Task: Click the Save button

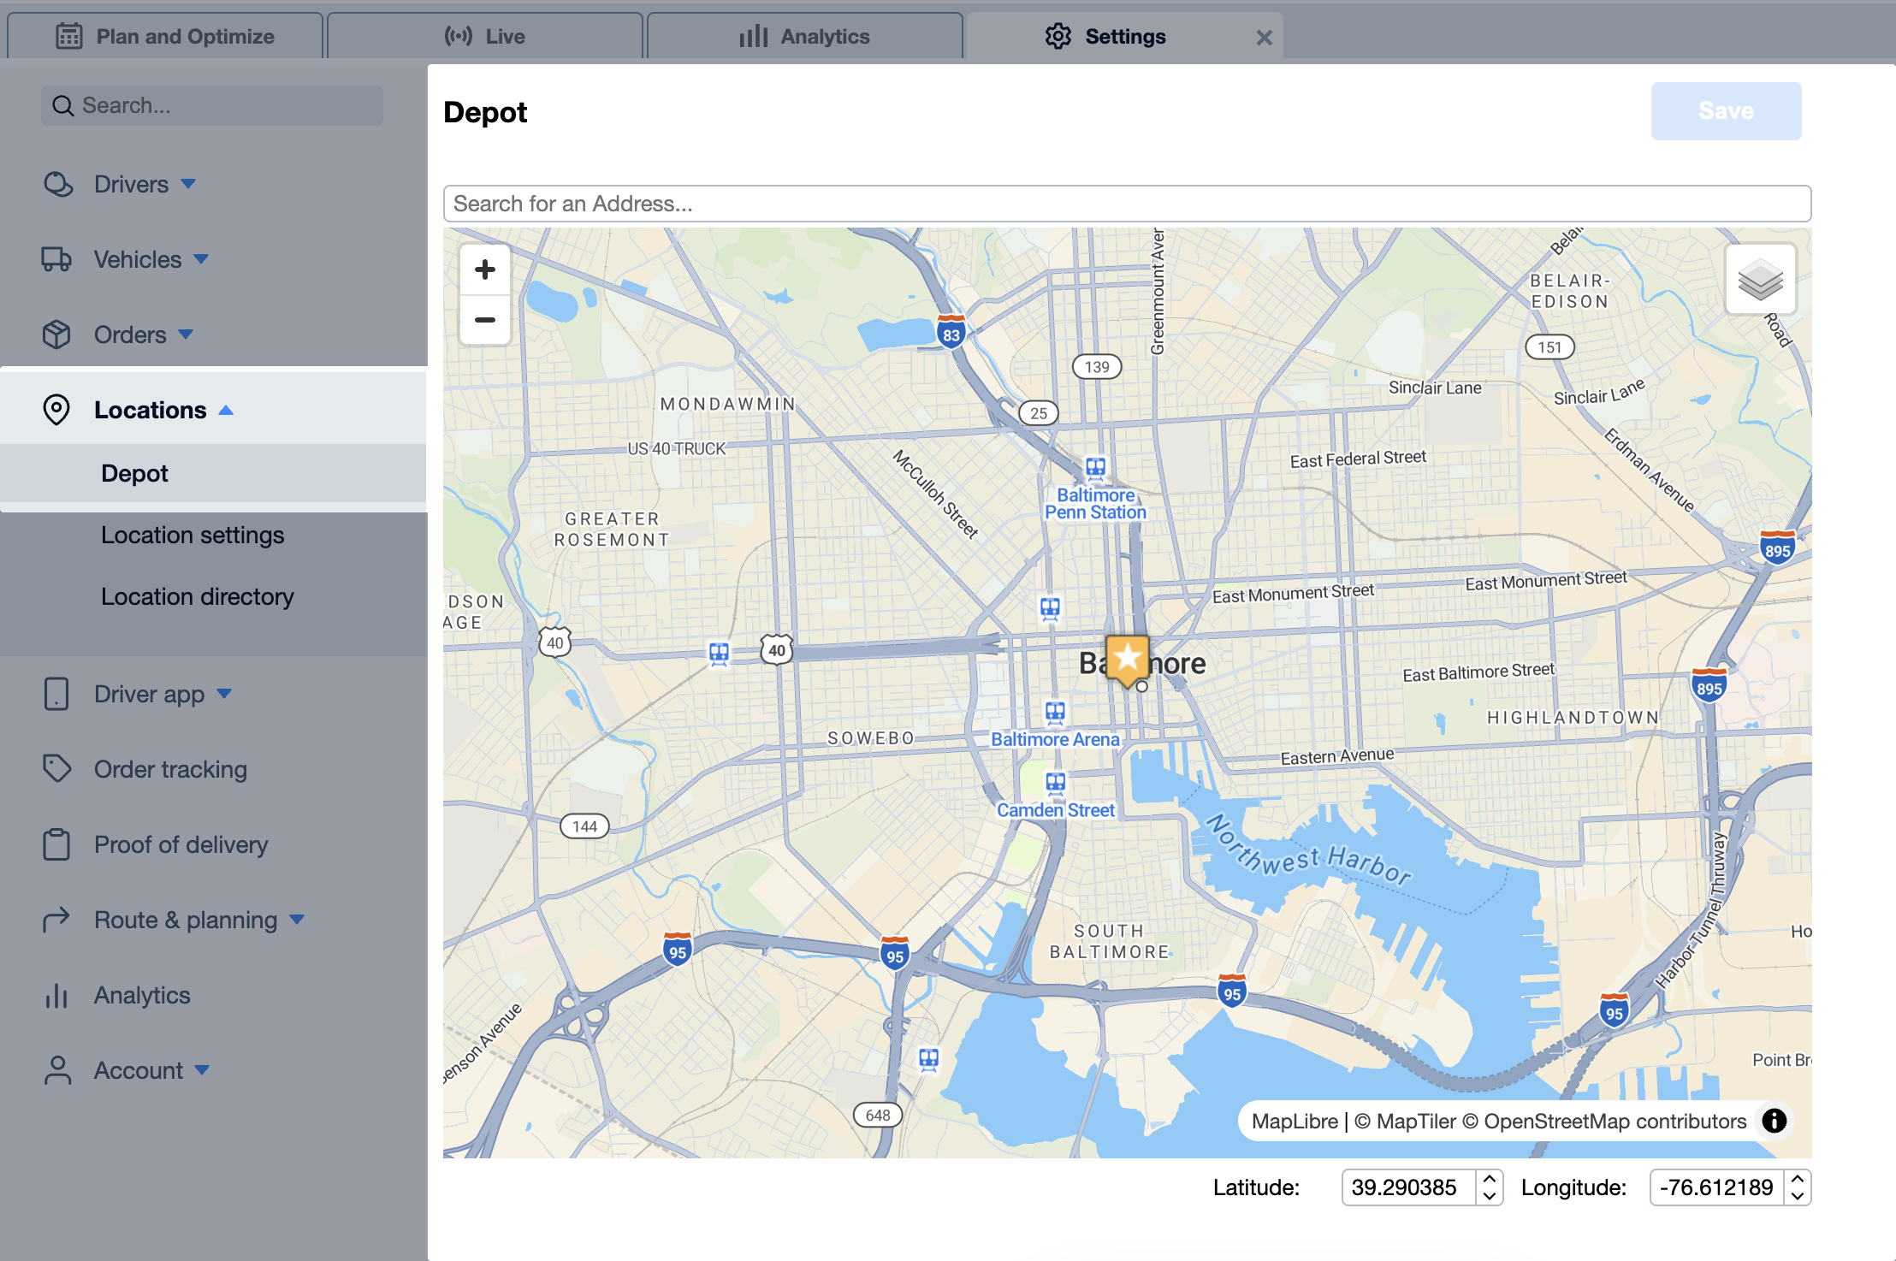Action: pyautogui.click(x=1725, y=111)
